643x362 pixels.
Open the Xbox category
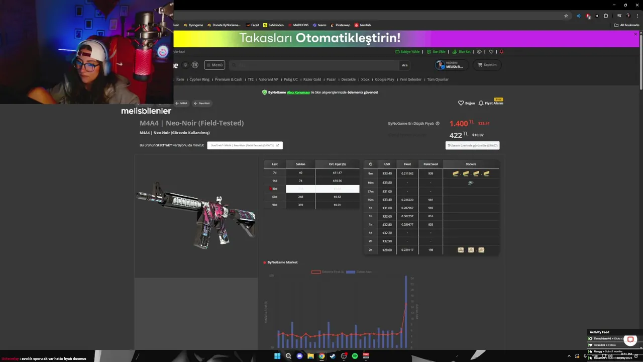(365, 79)
